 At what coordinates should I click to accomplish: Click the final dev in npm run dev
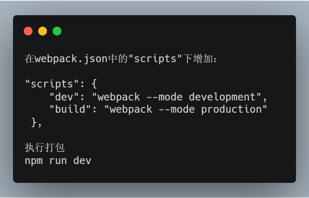pos(82,160)
